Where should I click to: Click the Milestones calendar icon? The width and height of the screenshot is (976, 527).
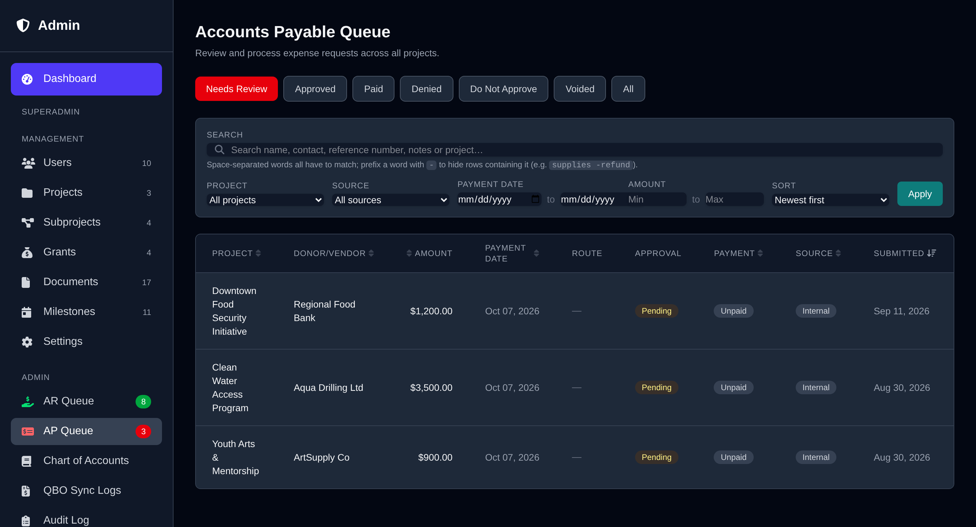click(26, 312)
